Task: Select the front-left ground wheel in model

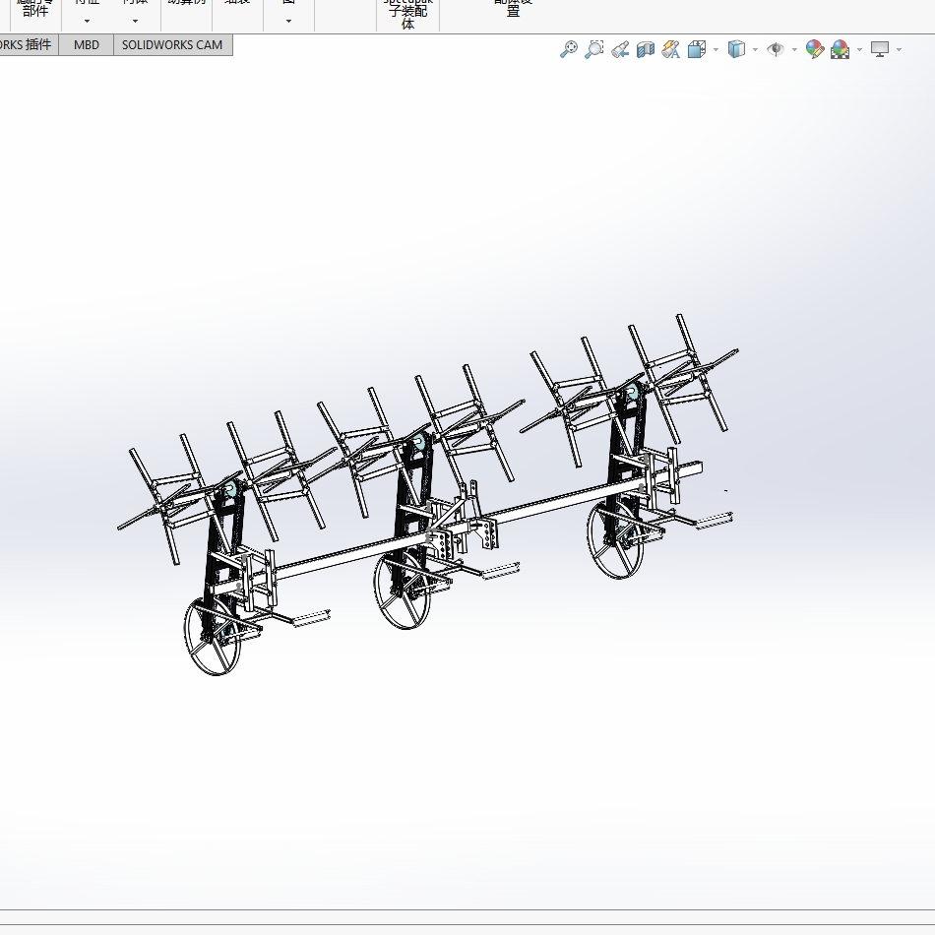Action: pos(213,637)
